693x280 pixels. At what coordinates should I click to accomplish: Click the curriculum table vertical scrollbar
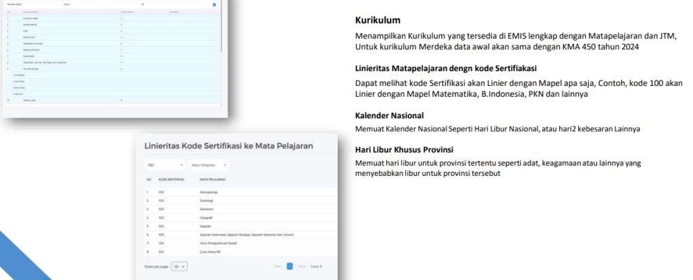221,41
